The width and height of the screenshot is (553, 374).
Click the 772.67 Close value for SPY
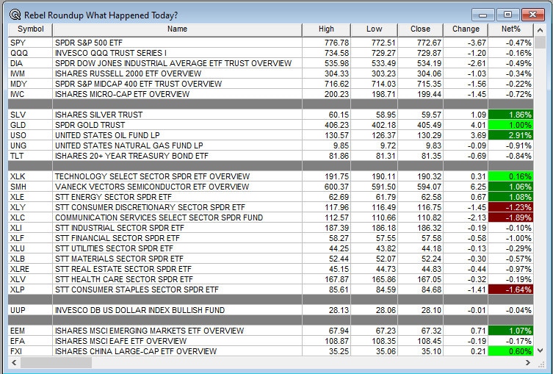[x=420, y=43]
